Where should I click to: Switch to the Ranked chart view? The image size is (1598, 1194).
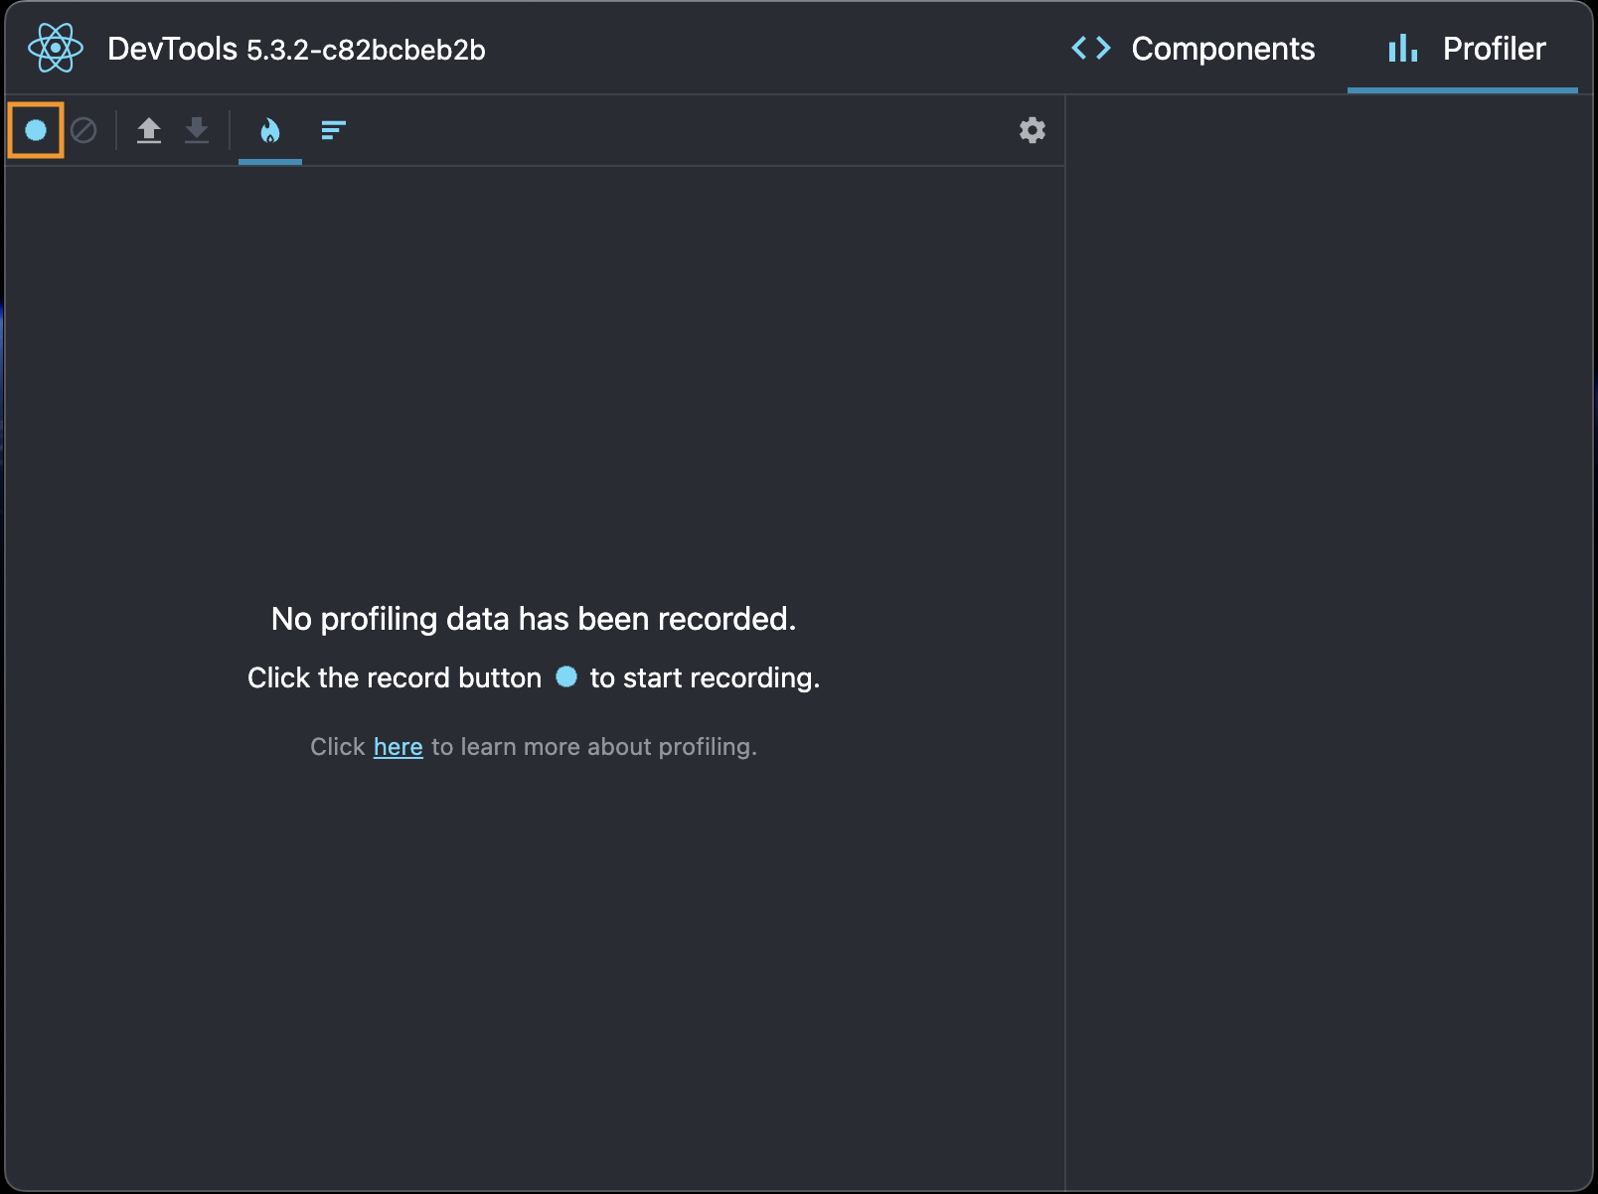pos(334,130)
